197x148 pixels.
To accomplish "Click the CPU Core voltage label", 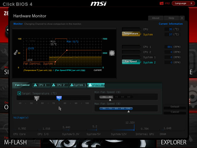I will pos(19,134).
